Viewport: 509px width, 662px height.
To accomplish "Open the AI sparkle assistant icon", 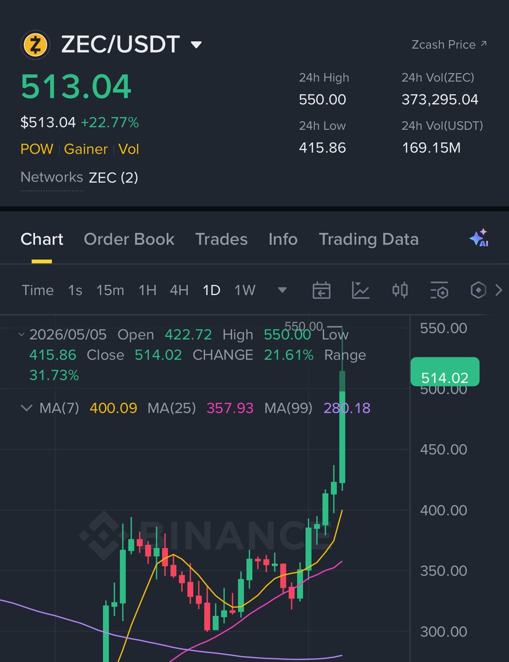I will pos(479,238).
